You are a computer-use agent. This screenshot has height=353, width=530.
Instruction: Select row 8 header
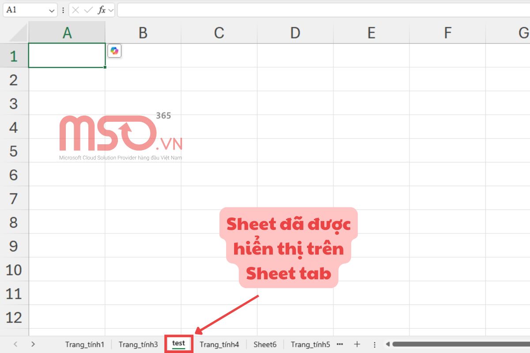point(14,222)
